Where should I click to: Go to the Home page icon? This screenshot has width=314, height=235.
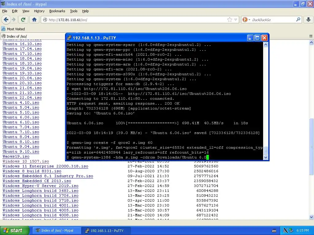(x=34, y=20)
